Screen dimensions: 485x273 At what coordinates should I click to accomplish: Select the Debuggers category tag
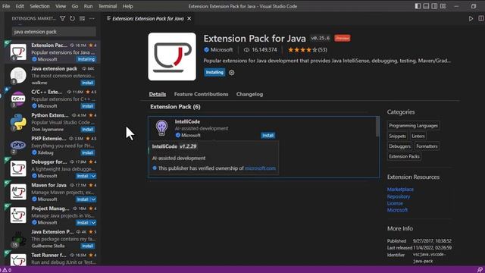tap(399, 146)
